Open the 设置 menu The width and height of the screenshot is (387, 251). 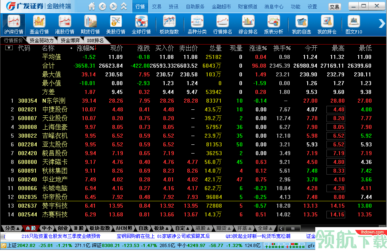[x=312, y=7]
